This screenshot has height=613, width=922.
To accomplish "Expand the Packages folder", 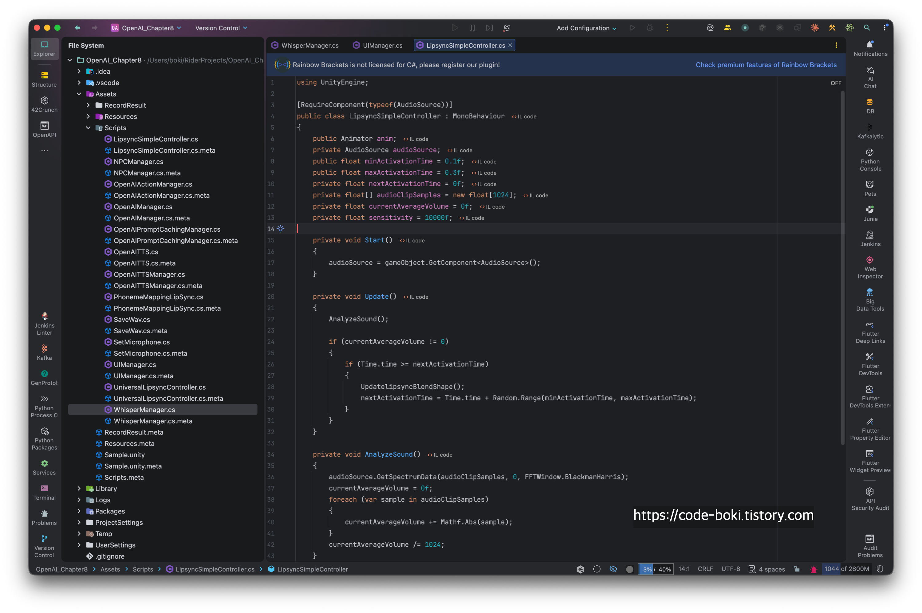I will [x=79, y=511].
